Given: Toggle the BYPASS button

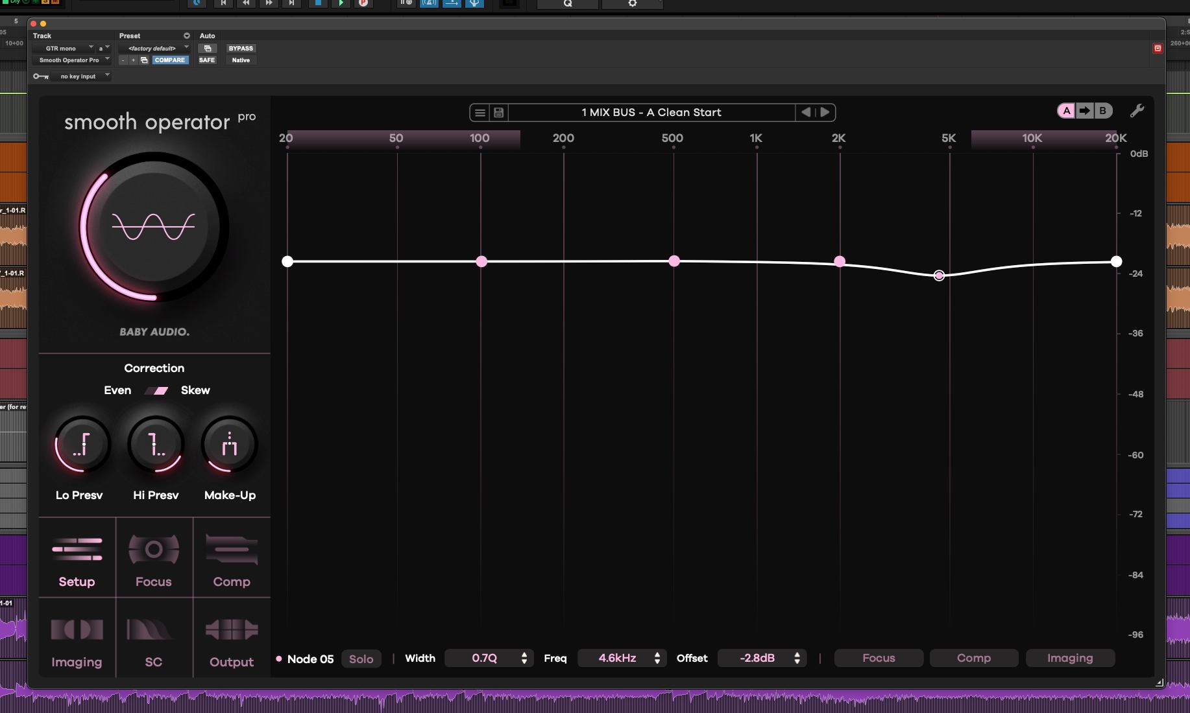Looking at the screenshot, I should (x=241, y=49).
